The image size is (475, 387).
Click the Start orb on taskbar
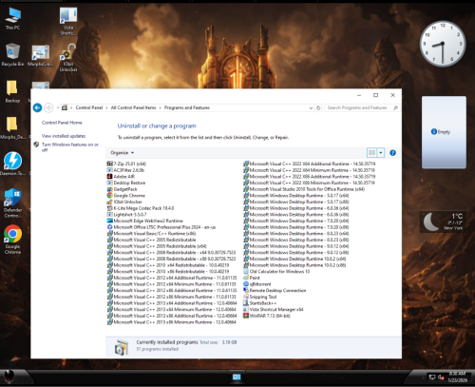coord(9,377)
